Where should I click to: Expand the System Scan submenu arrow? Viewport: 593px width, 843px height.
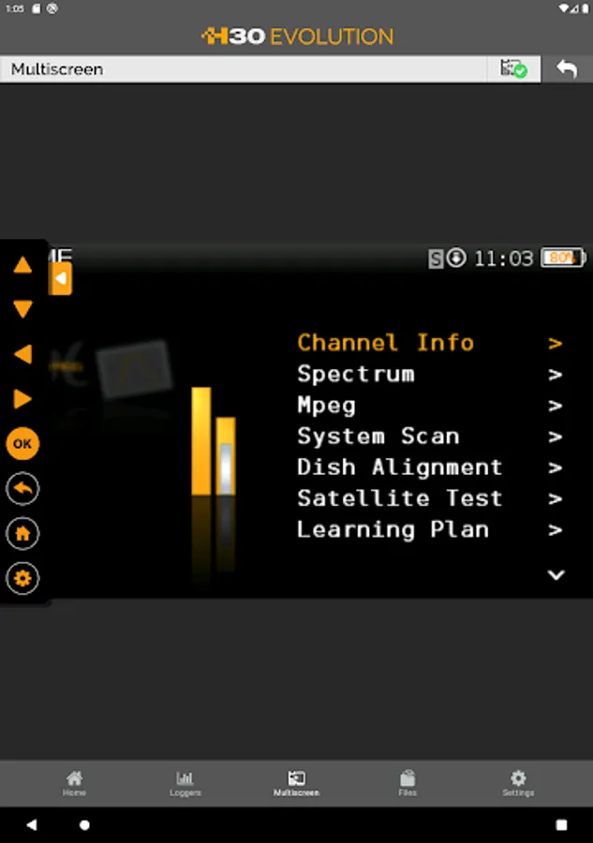[556, 436]
